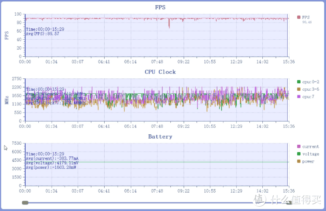Click the 07:48 label on FPS time axis
The image size is (326, 211).
coord(157,62)
